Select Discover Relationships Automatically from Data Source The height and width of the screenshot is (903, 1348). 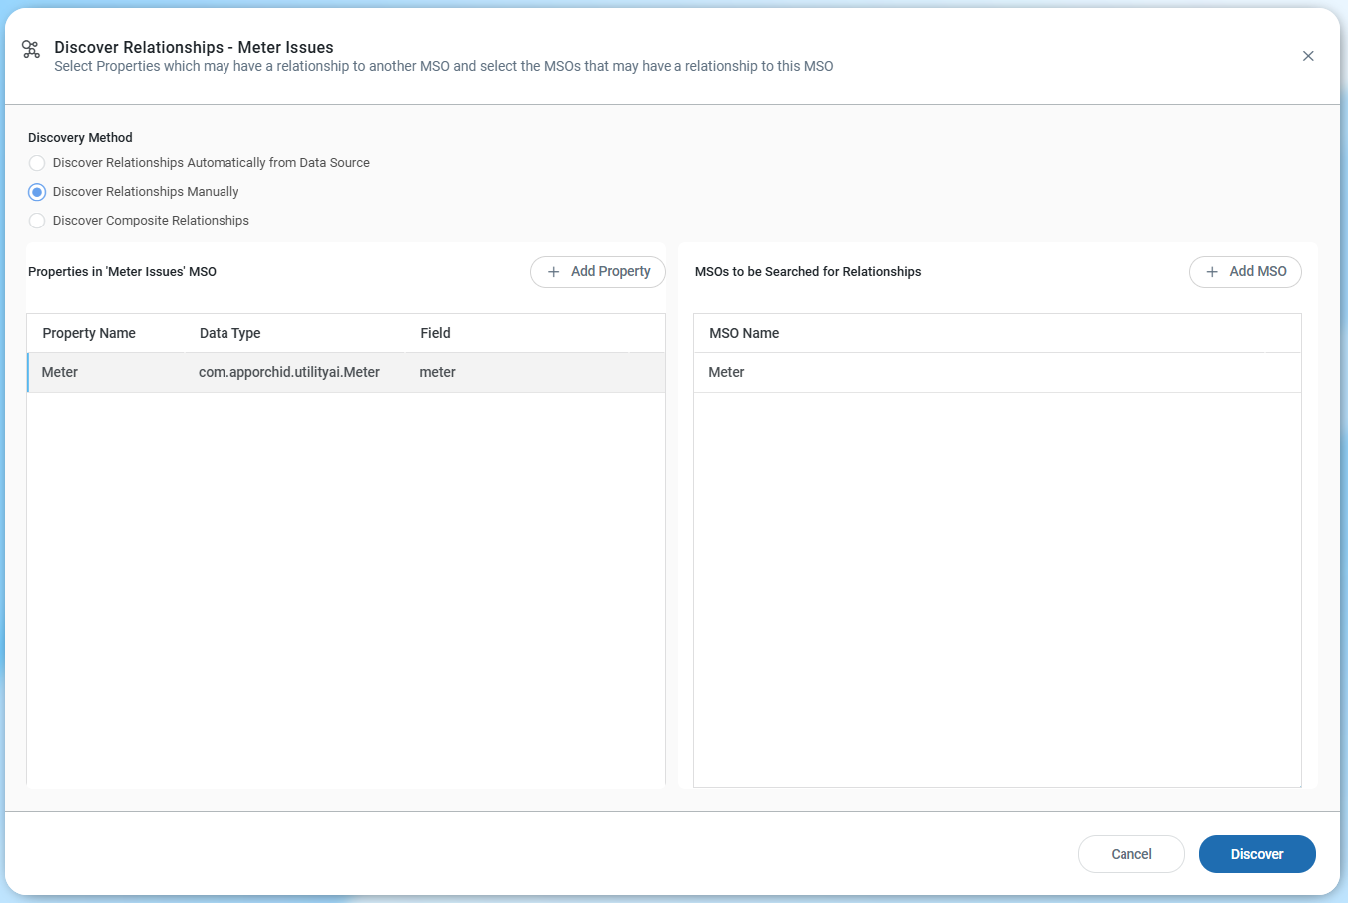click(x=37, y=163)
